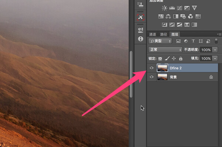Add a Brightness/Contrast adjustment
This screenshot has height=147, width=222.
164,8
